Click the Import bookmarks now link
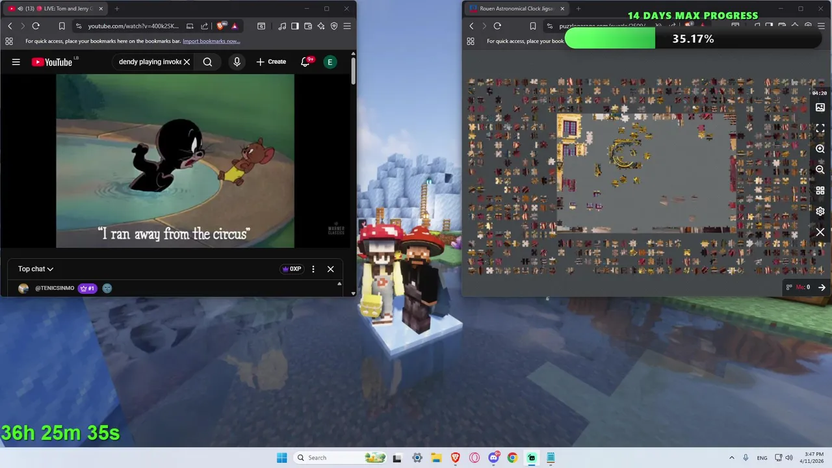 click(211, 41)
